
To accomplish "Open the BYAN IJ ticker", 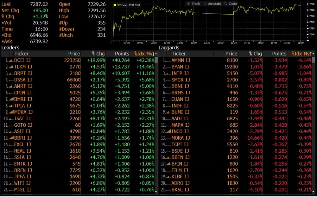I will 180,67.
